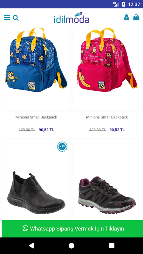The image size is (143, 254).
Task: Open the hamburger menu icon
Action: click(7, 17)
